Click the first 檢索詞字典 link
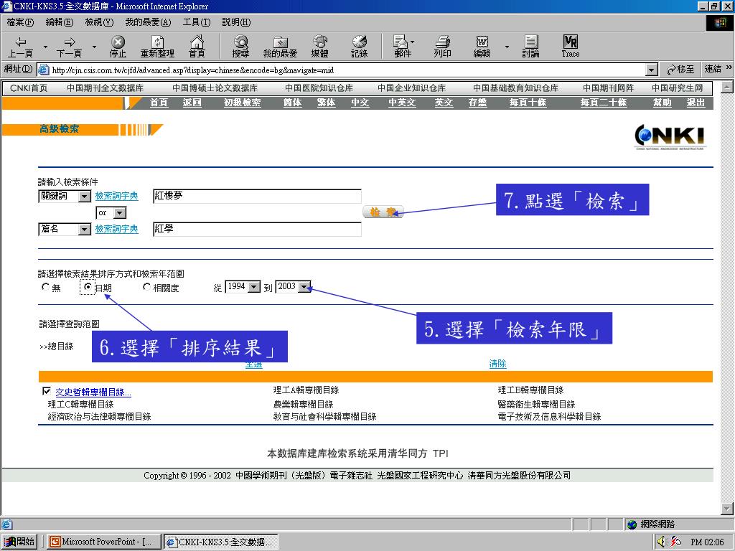Screen dimensions: 735x551 click(117, 196)
